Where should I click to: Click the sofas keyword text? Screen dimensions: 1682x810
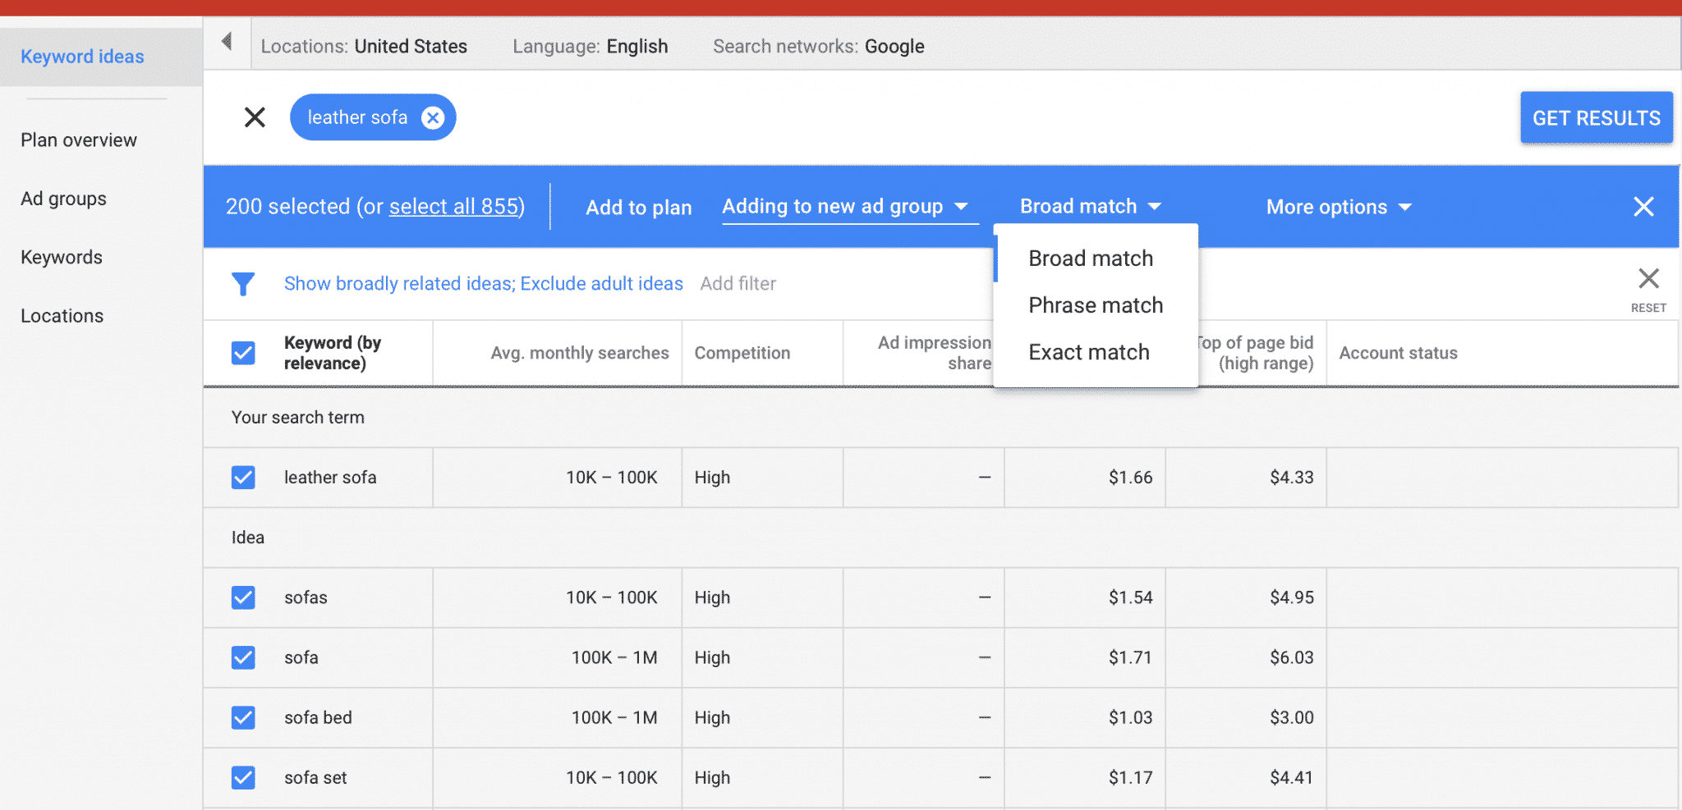click(x=306, y=597)
